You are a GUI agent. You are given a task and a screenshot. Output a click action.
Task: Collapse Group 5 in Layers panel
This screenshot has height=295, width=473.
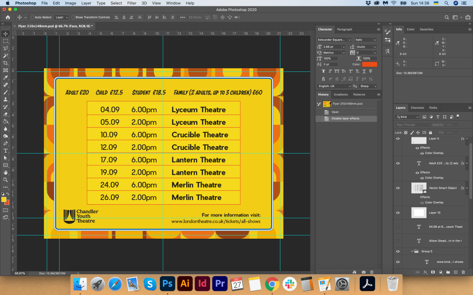tap(412, 251)
